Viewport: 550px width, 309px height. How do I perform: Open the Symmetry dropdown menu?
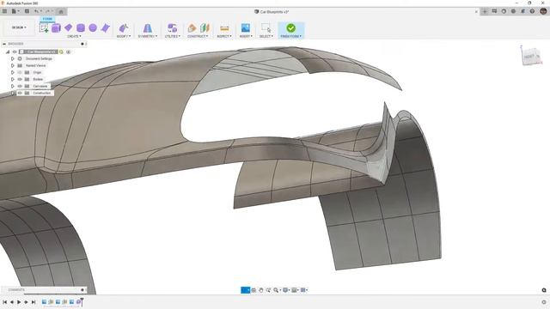[147, 36]
